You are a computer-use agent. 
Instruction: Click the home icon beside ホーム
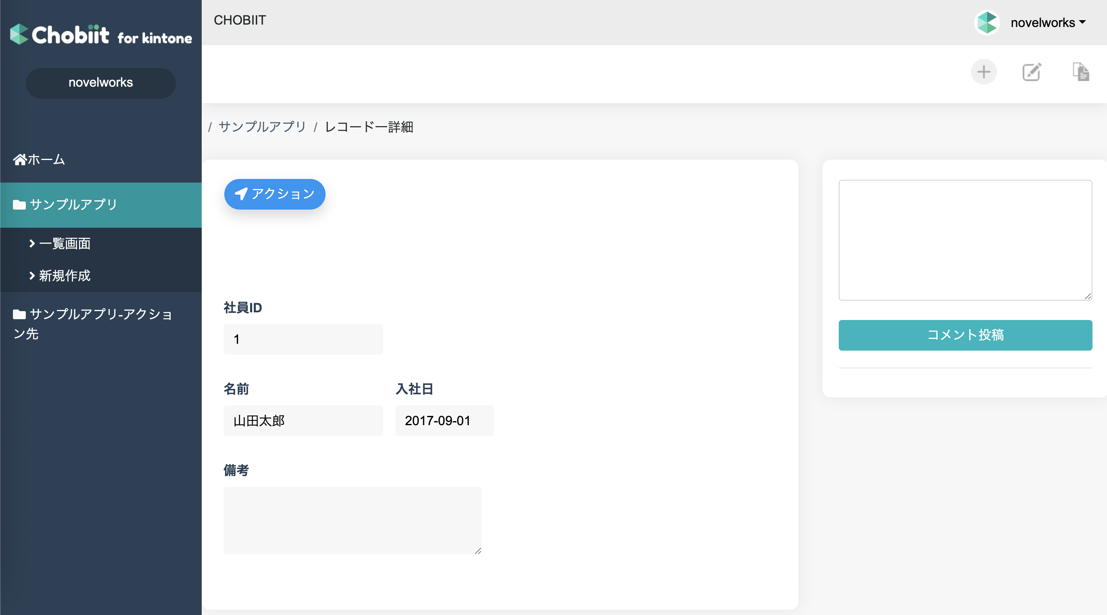click(20, 160)
